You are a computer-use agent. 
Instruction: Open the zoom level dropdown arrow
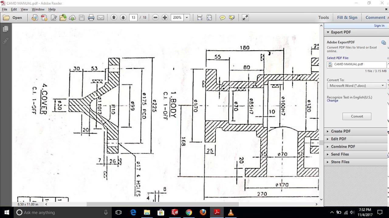tap(187, 18)
